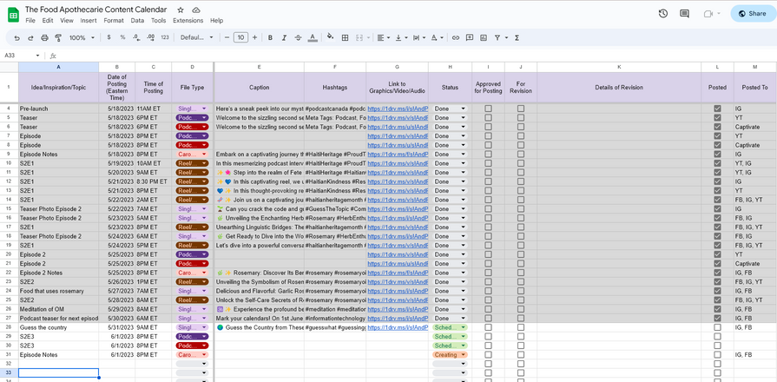Expand the font family Default dropdown
Image resolution: width=777 pixels, height=382 pixels.
[x=197, y=37]
